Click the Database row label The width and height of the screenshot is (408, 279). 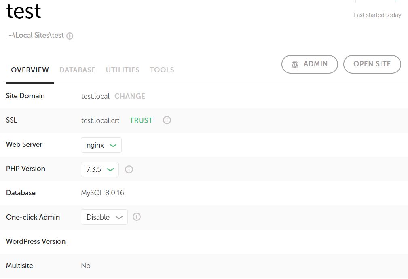click(x=21, y=193)
